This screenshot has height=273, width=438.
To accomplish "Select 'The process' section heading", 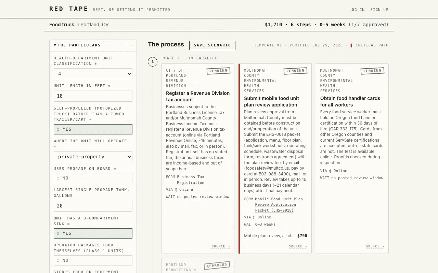I will (x=166, y=44).
